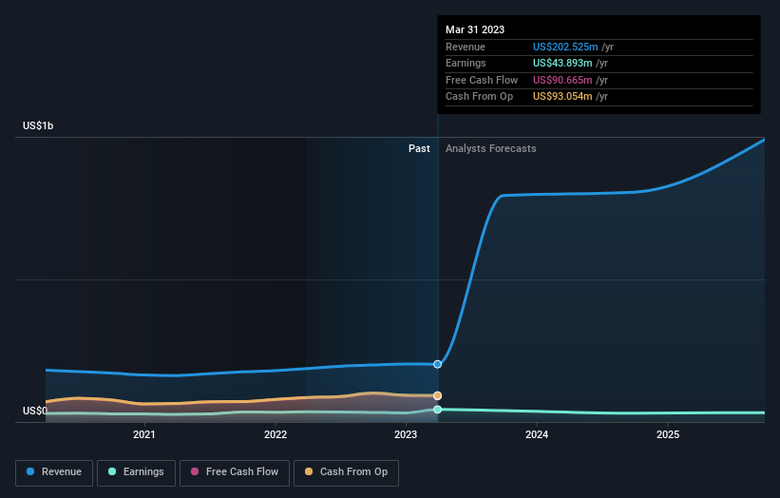Toggle the Cash From Op legend button
This screenshot has width=780, height=498.
tap(346, 472)
